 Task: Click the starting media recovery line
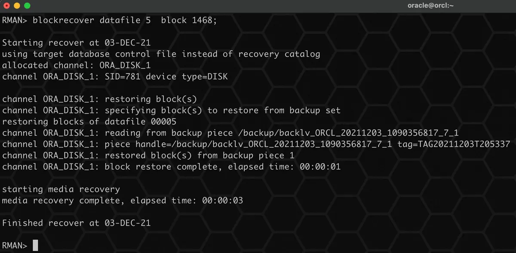coord(61,189)
